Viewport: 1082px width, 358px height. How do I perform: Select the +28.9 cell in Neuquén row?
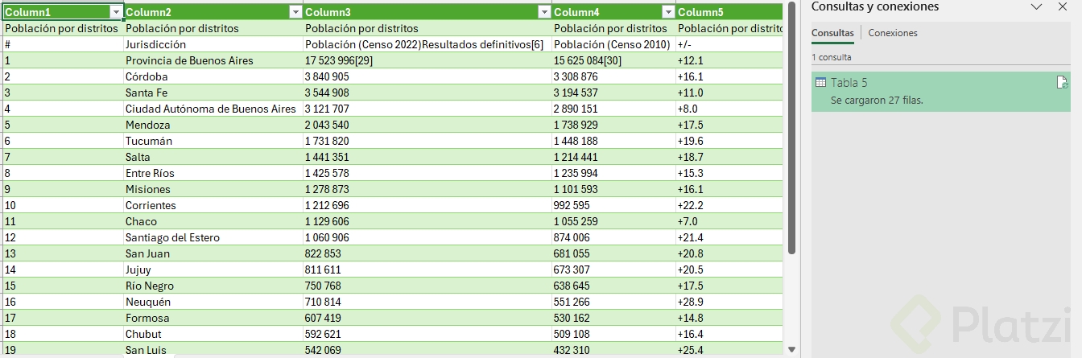[x=691, y=302]
